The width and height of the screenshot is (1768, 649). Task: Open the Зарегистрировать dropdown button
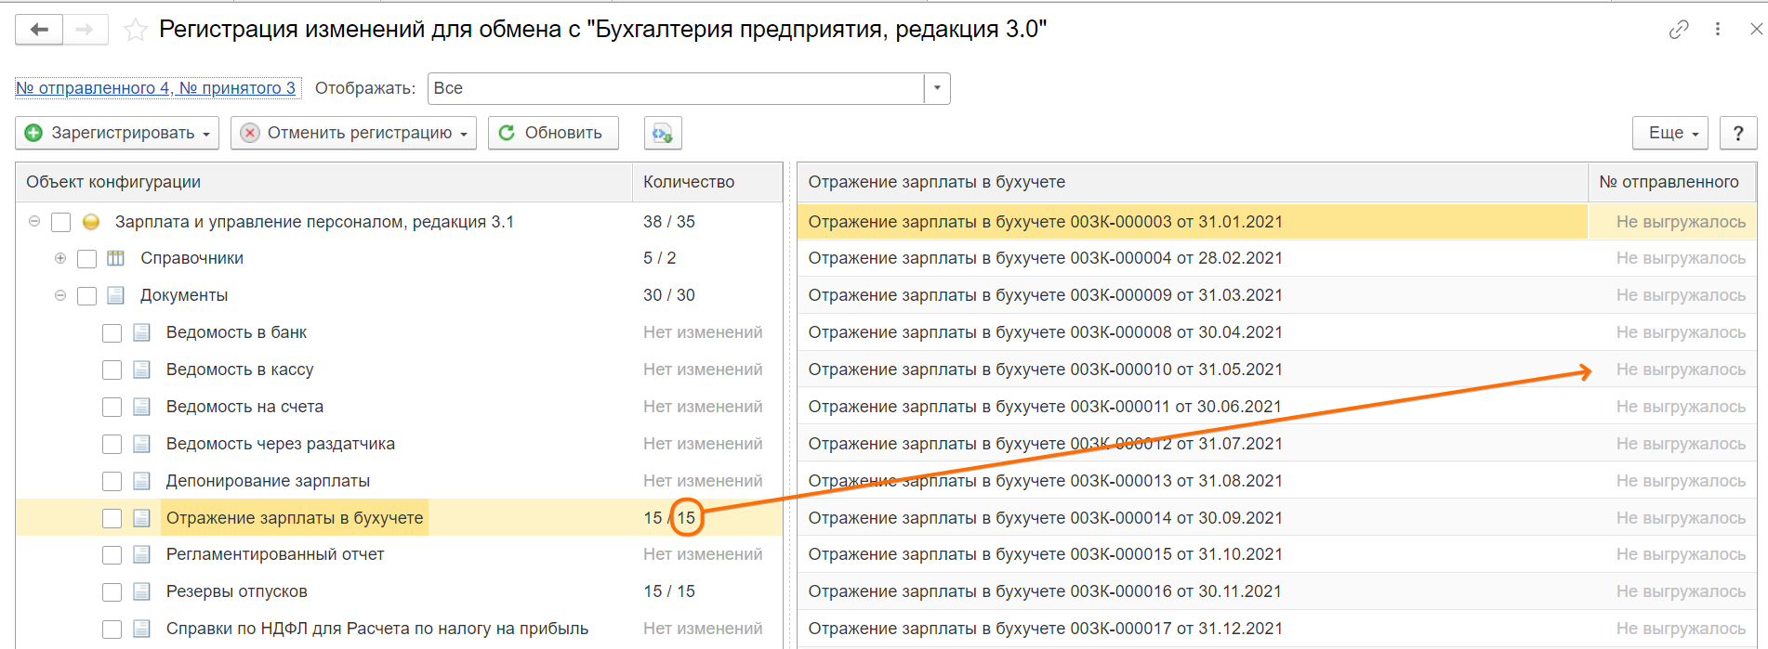[x=117, y=133]
